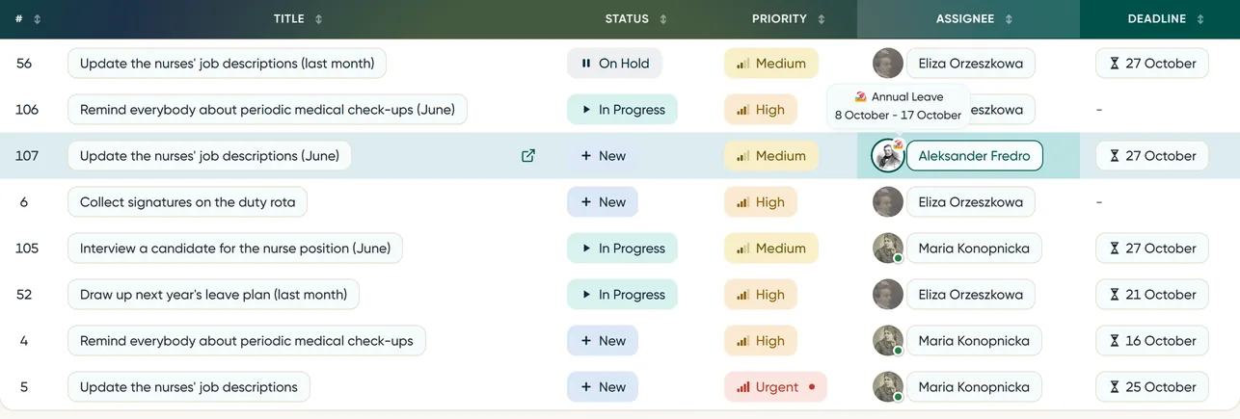Click Maria Konopnicka's avatar in row 105
The width and height of the screenshot is (1240, 419).
point(888,249)
